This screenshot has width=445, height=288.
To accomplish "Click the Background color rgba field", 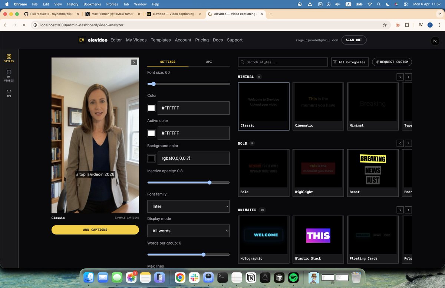I will pyautogui.click(x=194, y=158).
